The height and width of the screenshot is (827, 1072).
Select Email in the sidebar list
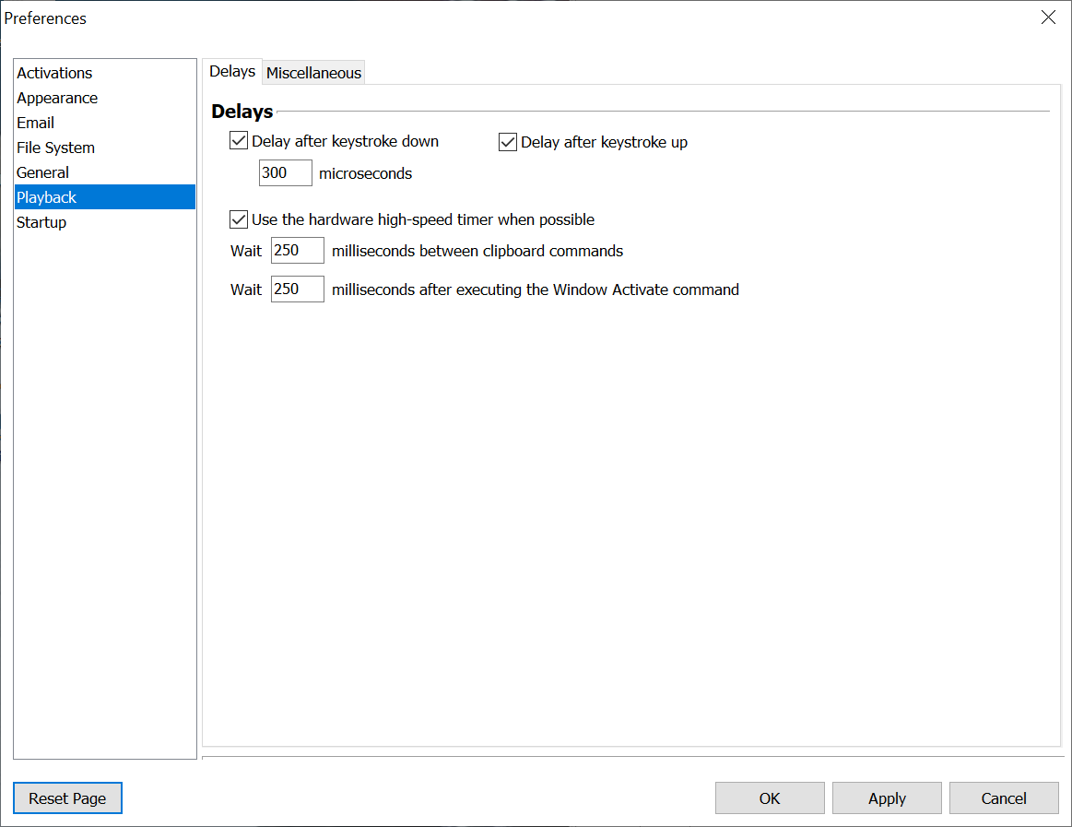35,123
